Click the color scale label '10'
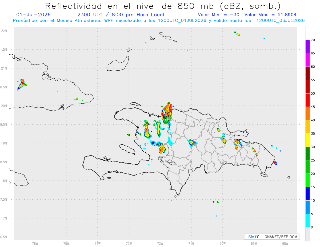Image resolution: width=320 pixels, height=247 pixels. click(313, 200)
